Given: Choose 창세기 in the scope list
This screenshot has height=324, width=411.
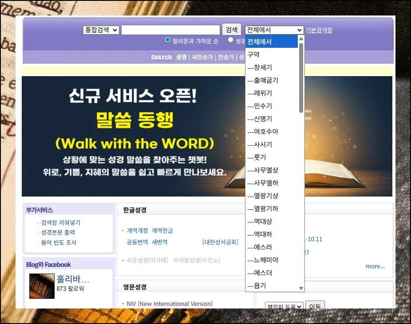Looking at the screenshot, I should 260,67.
